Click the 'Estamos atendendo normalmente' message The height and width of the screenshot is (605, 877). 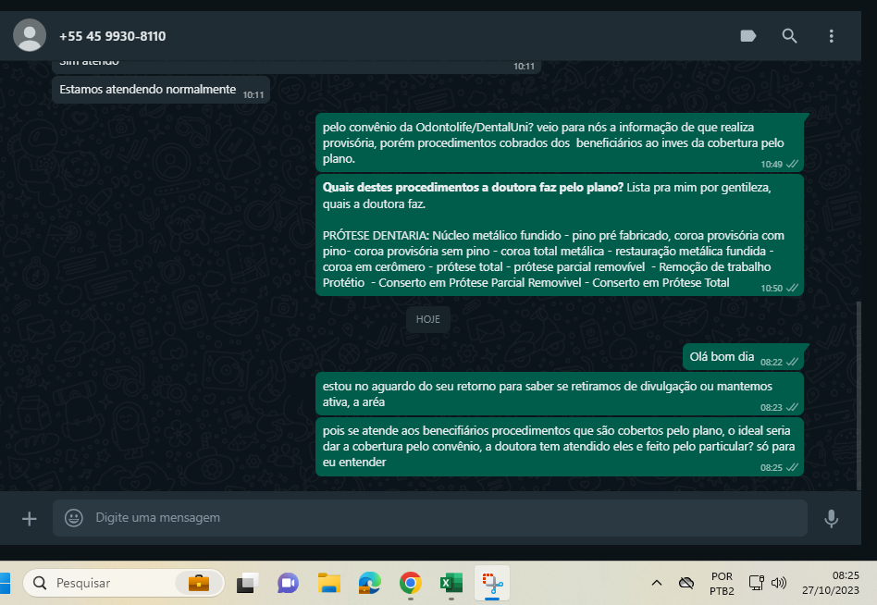click(x=148, y=90)
